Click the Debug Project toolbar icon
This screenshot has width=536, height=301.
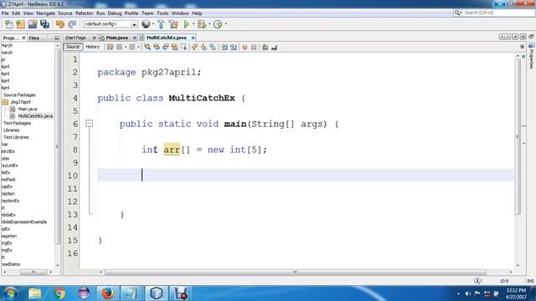[x=202, y=24]
